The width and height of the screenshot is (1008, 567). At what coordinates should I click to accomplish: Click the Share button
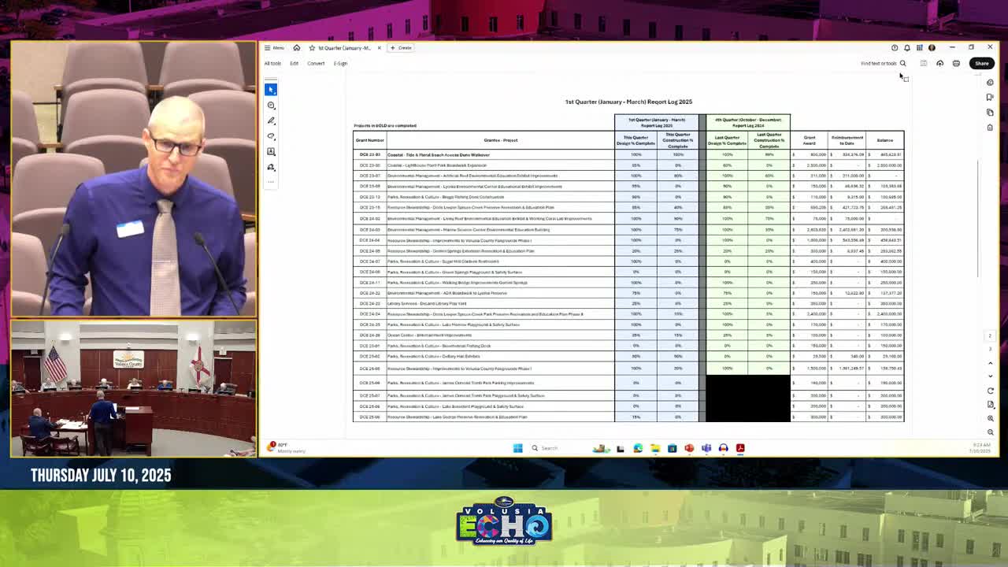click(x=981, y=63)
